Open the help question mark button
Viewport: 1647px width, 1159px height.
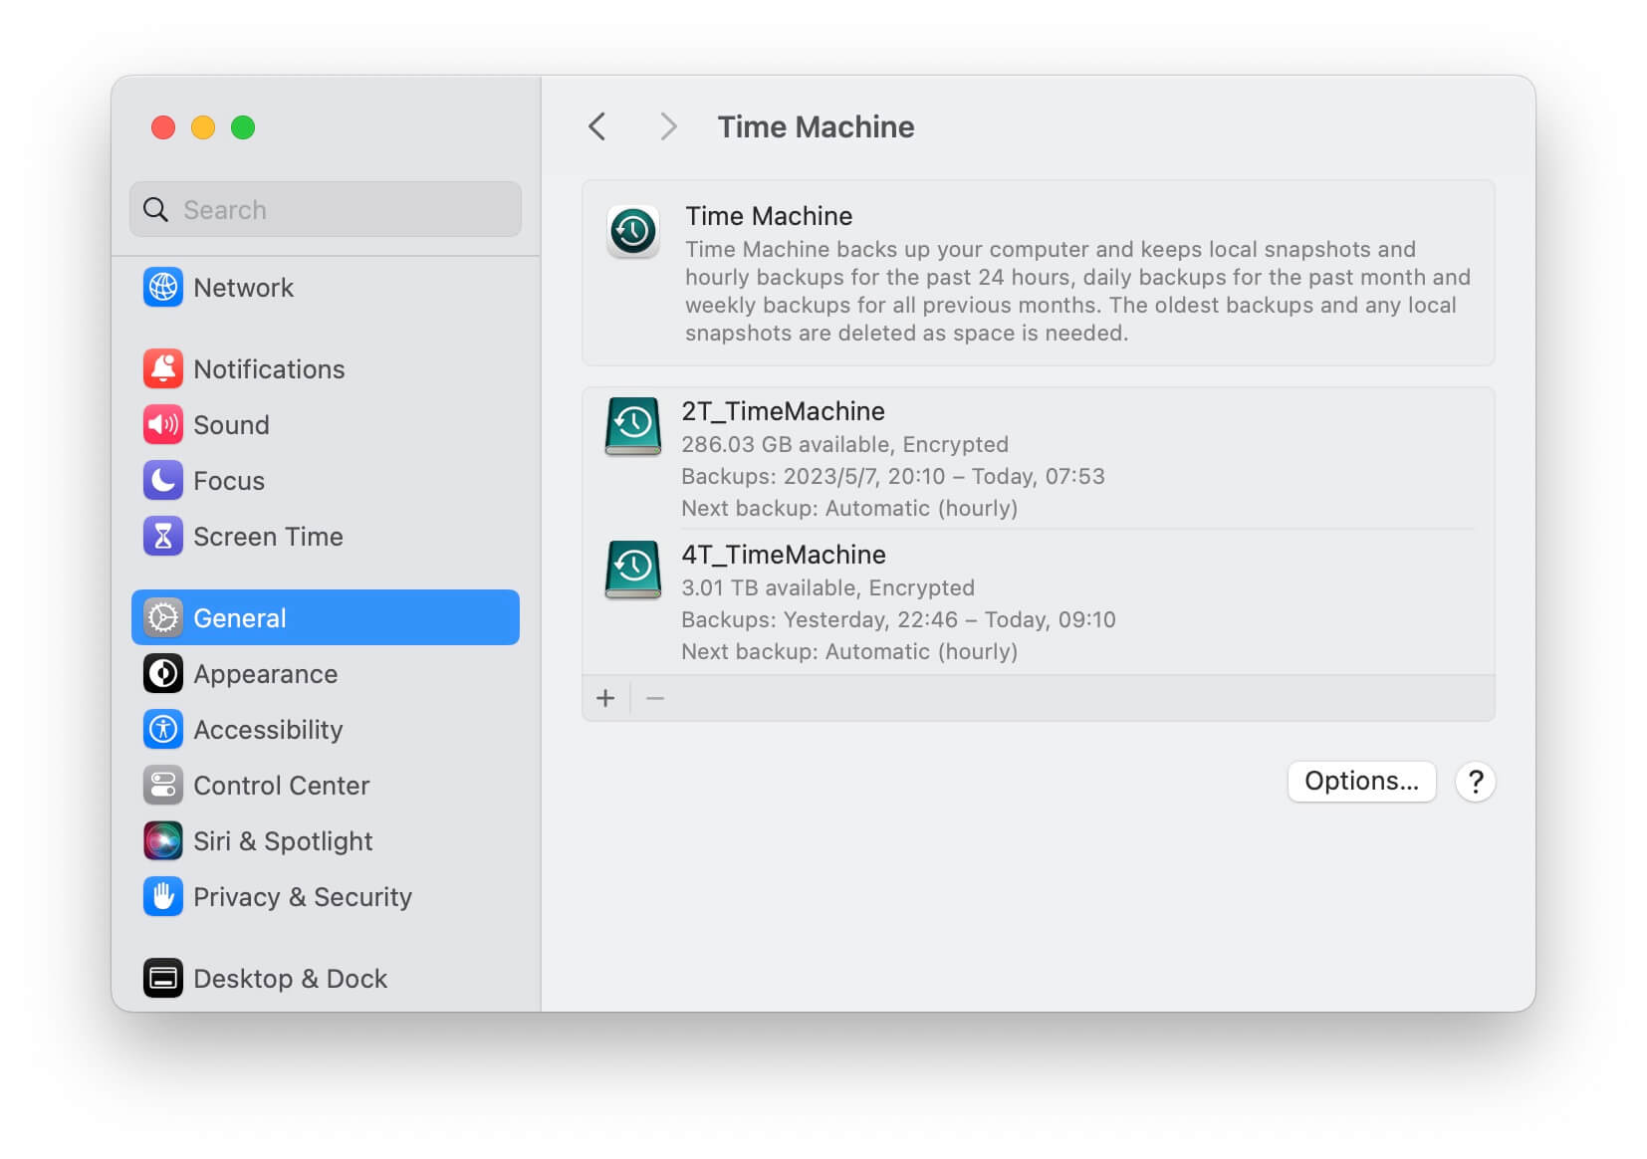coord(1475,782)
